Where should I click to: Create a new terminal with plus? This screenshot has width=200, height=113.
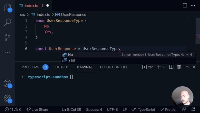pos(159,67)
